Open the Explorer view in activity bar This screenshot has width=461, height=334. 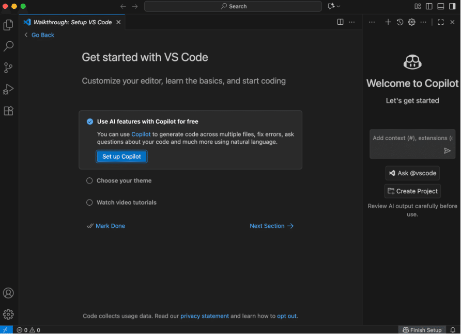pos(8,25)
